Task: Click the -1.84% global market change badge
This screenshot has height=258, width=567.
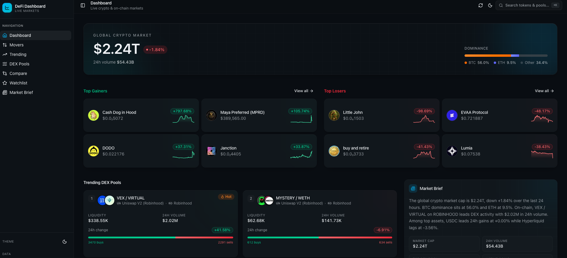Action: [155, 50]
